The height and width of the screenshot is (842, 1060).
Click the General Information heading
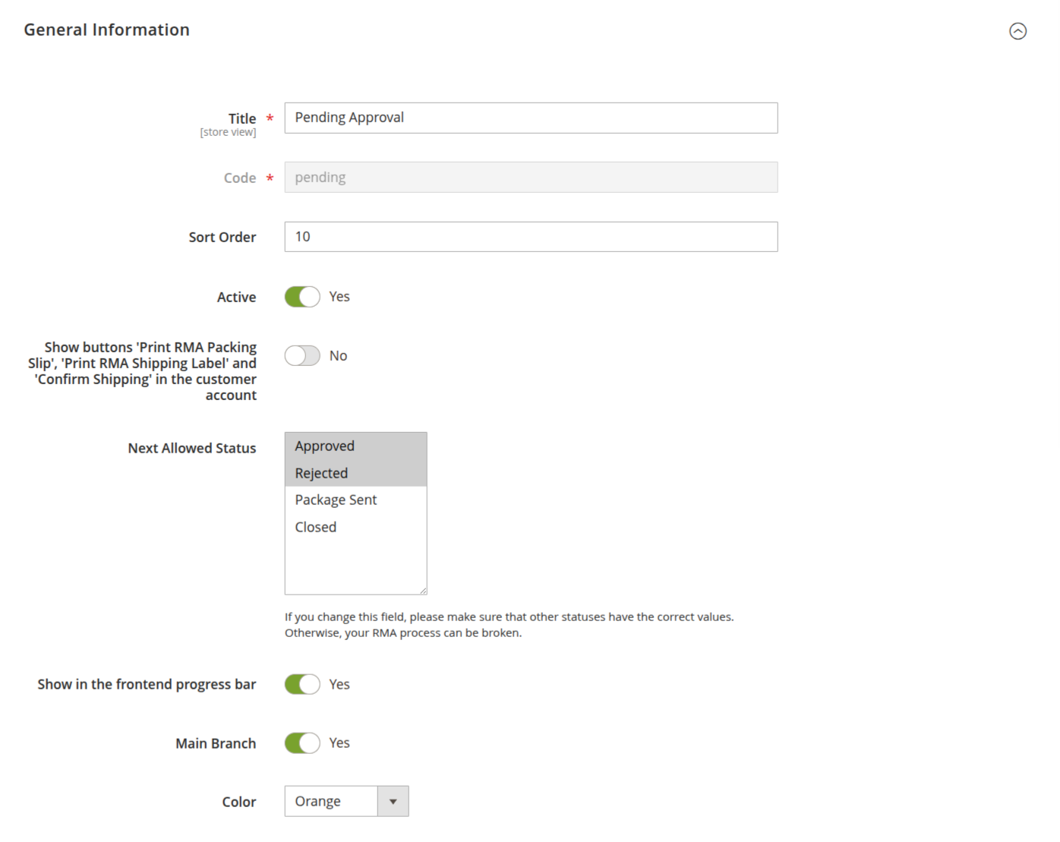pyautogui.click(x=106, y=30)
